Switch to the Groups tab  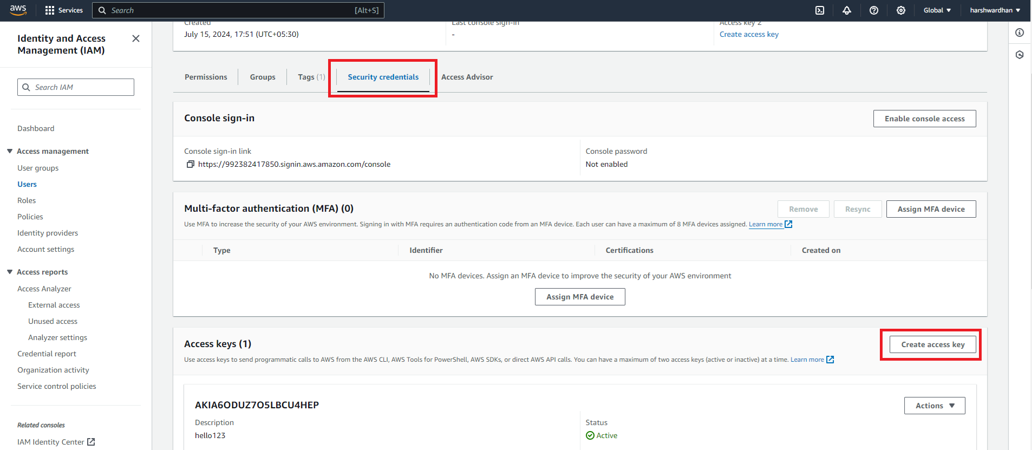tap(263, 77)
